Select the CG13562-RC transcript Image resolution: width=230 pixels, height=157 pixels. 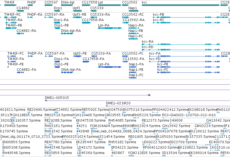tap(126, 17)
